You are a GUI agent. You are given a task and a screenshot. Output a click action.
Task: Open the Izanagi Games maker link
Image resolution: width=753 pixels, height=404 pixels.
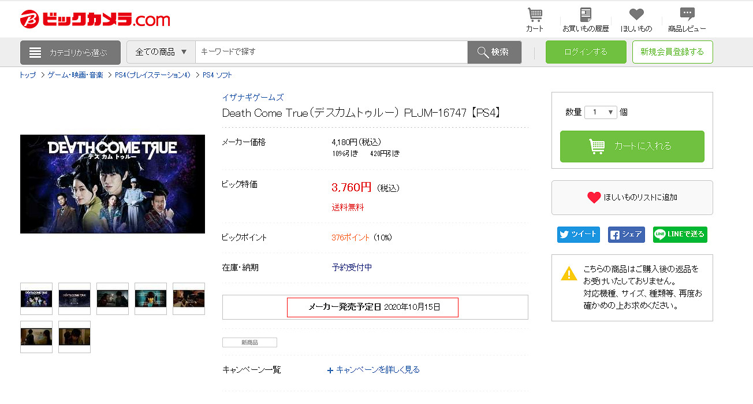[x=253, y=97]
